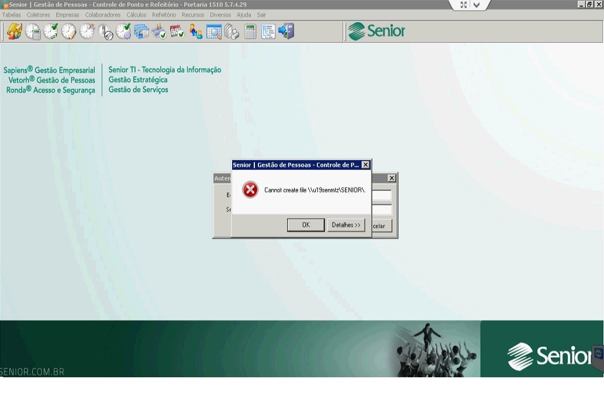Click Senior TI - Tecnologia da Informação text
Viewport: 604px width, 396px height.
165,70
